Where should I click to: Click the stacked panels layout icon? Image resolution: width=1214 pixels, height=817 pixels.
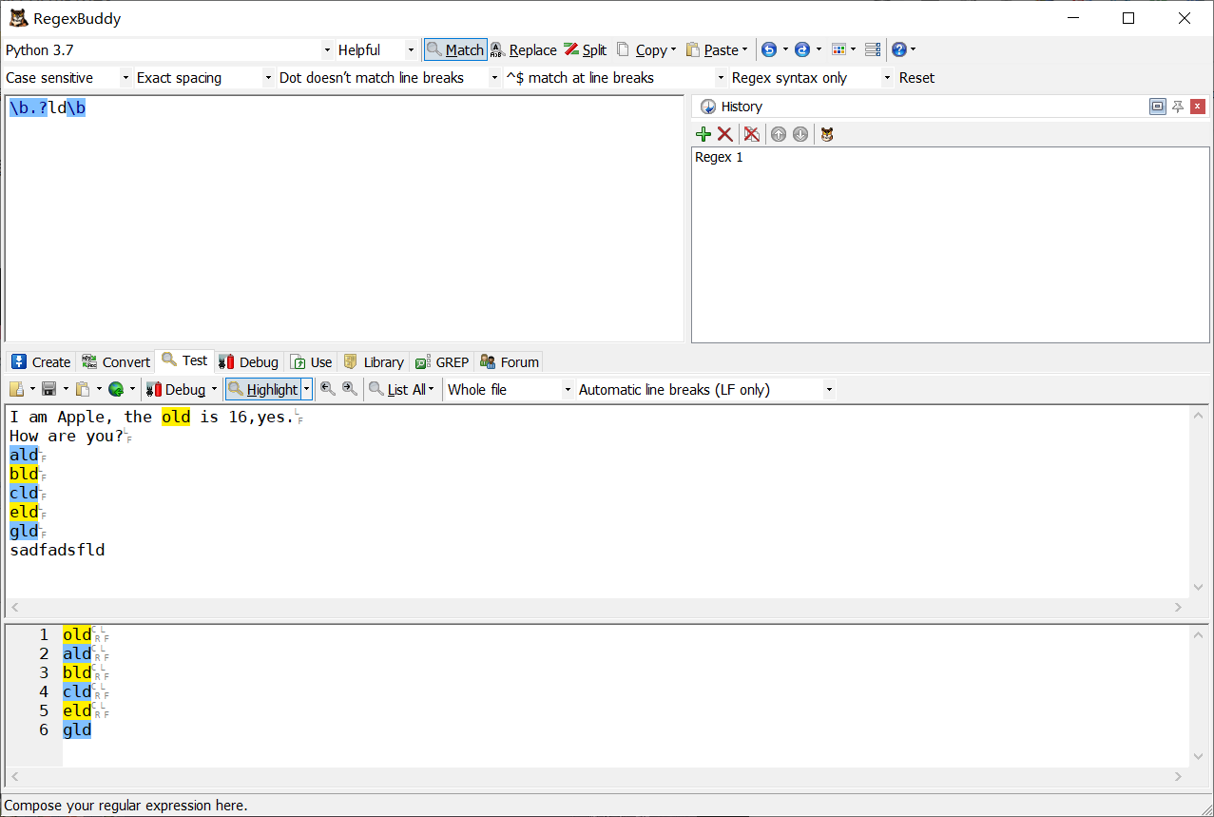pyautogui.click(x=873, y=49)
